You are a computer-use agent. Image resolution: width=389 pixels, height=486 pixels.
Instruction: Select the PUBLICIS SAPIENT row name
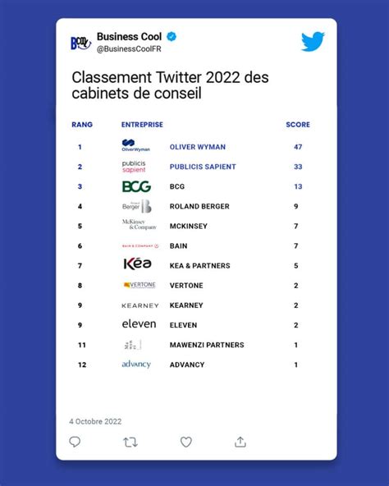click(203, 167)
